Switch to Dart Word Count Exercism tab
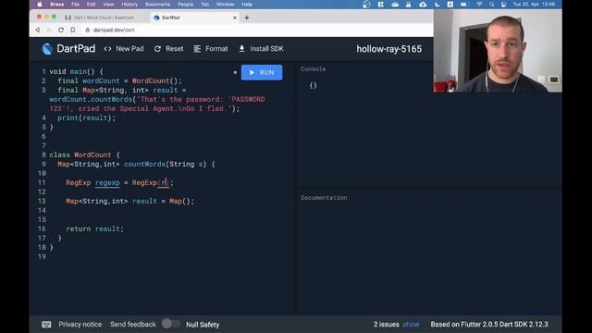Viewport: 592px width, 333px height. tap(100, 18)
